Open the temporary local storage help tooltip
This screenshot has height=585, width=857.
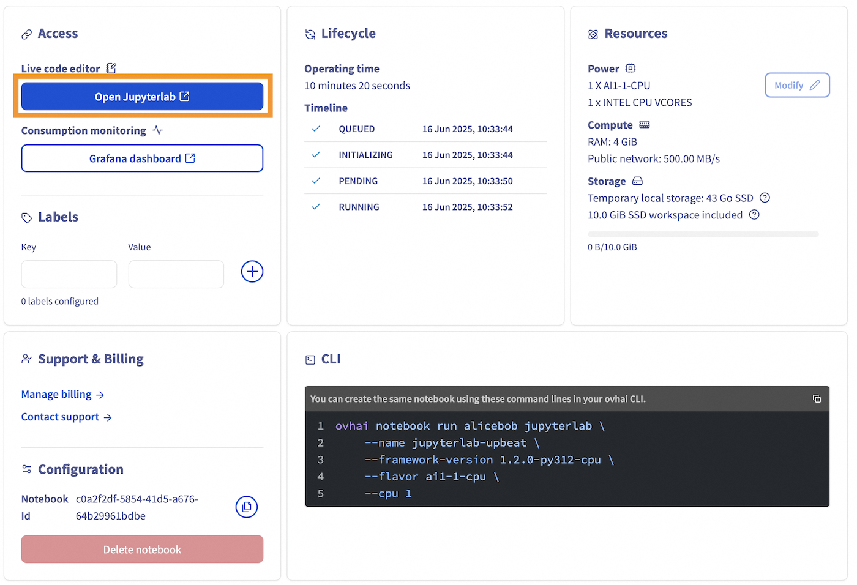(x=765, y=198)
